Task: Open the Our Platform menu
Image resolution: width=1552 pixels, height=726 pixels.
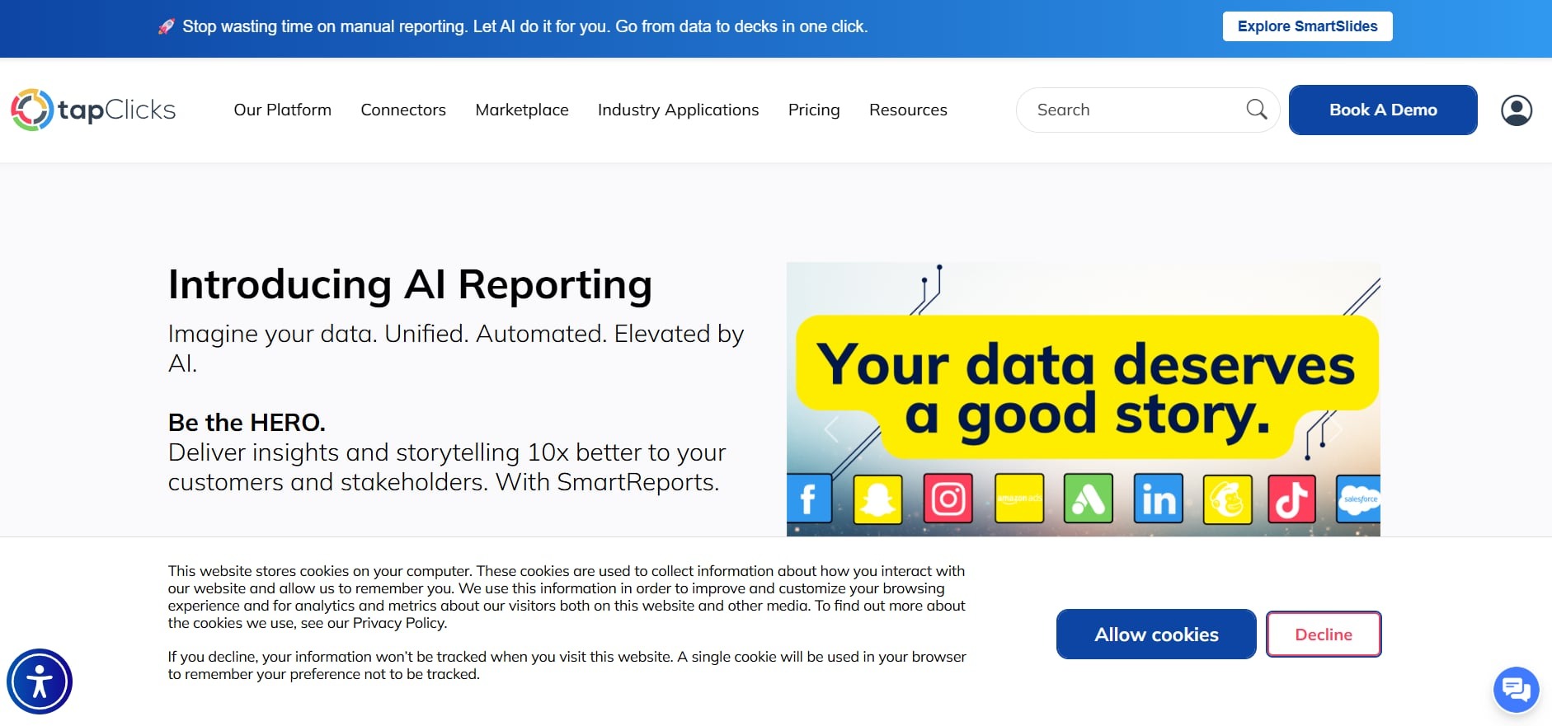Action: pos(282,110)
